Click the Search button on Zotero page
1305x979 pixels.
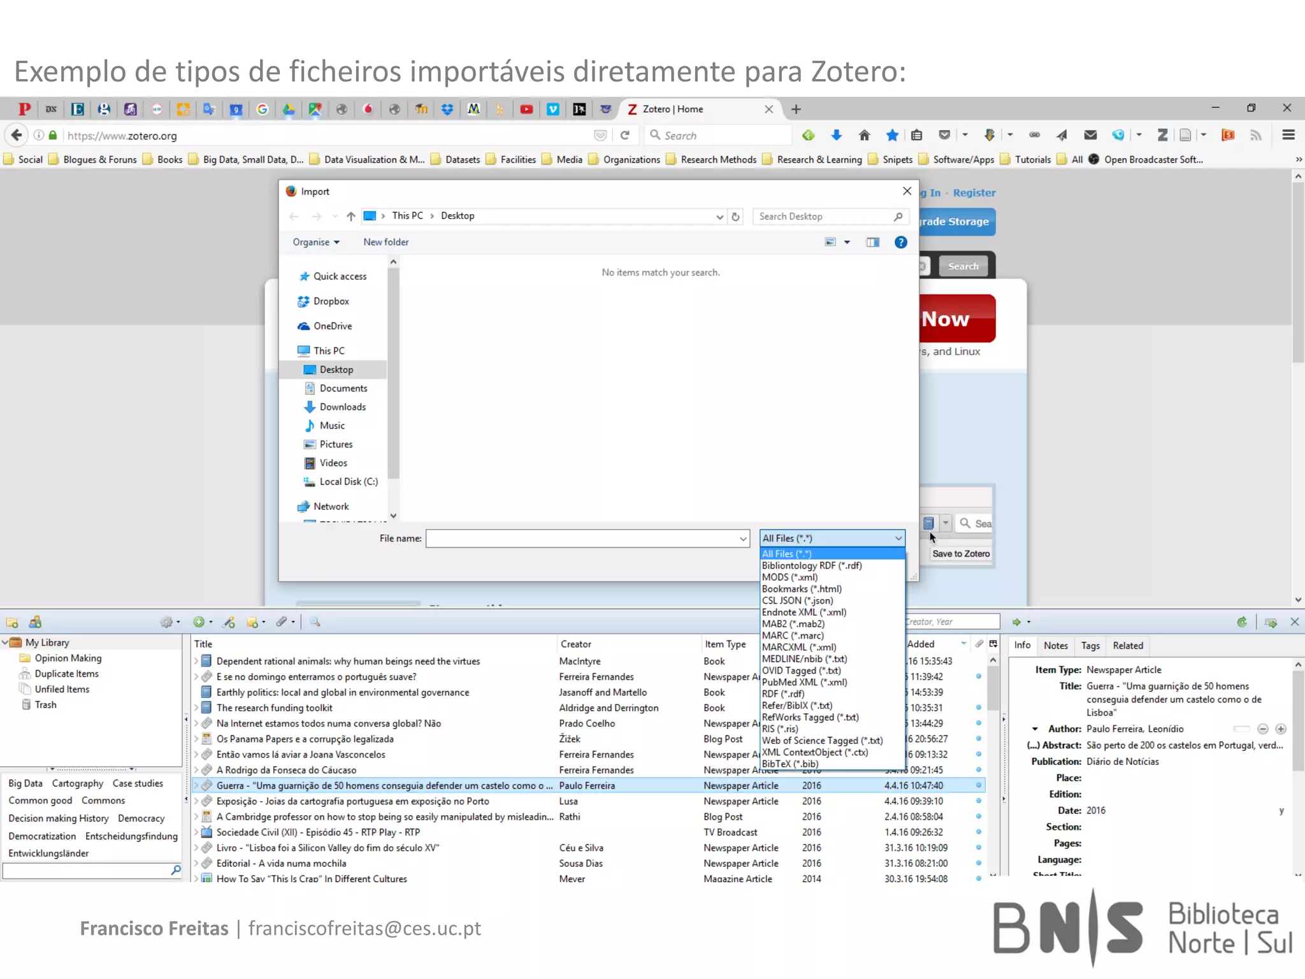963,266
